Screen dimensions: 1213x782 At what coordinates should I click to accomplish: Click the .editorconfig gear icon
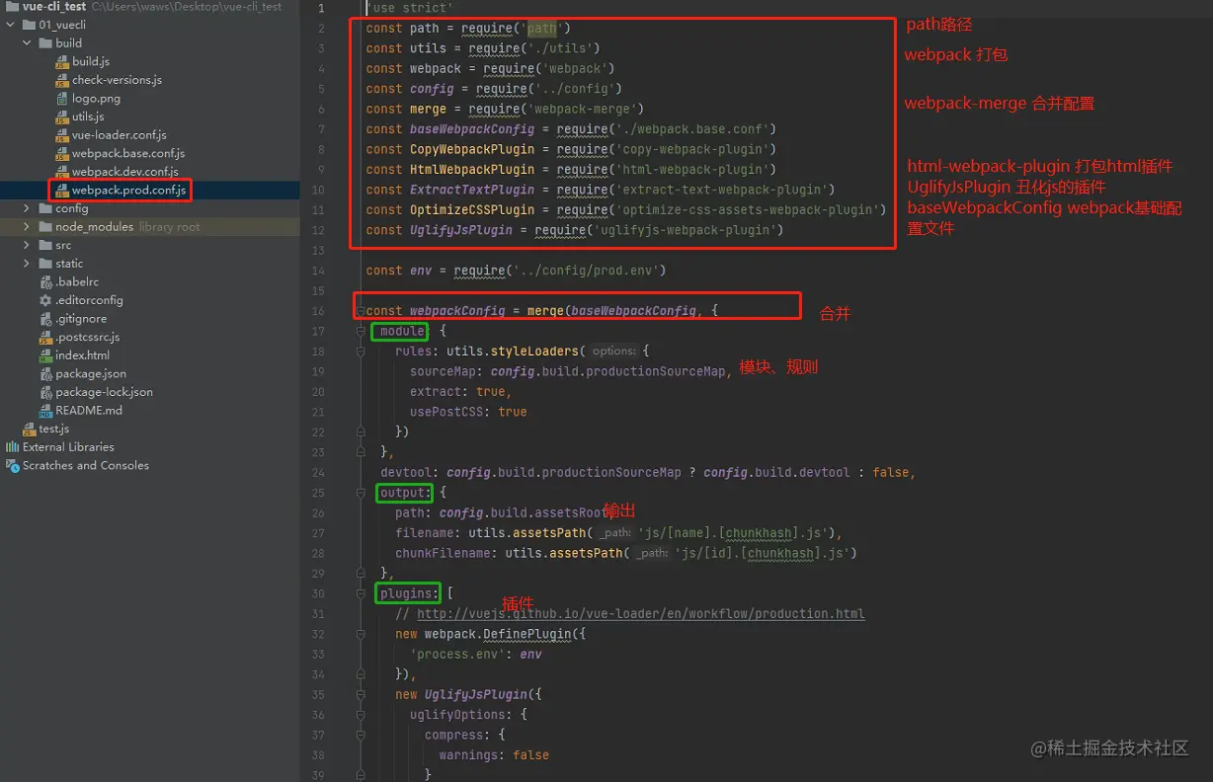click(45, 300)
